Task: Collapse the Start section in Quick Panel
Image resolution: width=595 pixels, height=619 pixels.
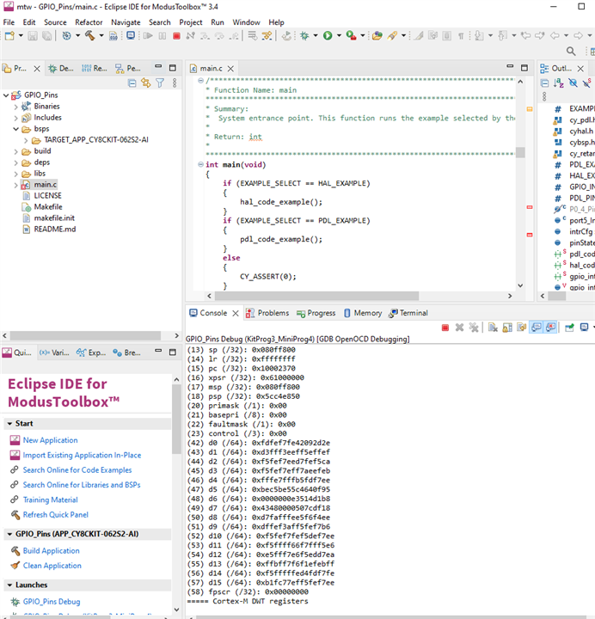Action: point(9,424)
